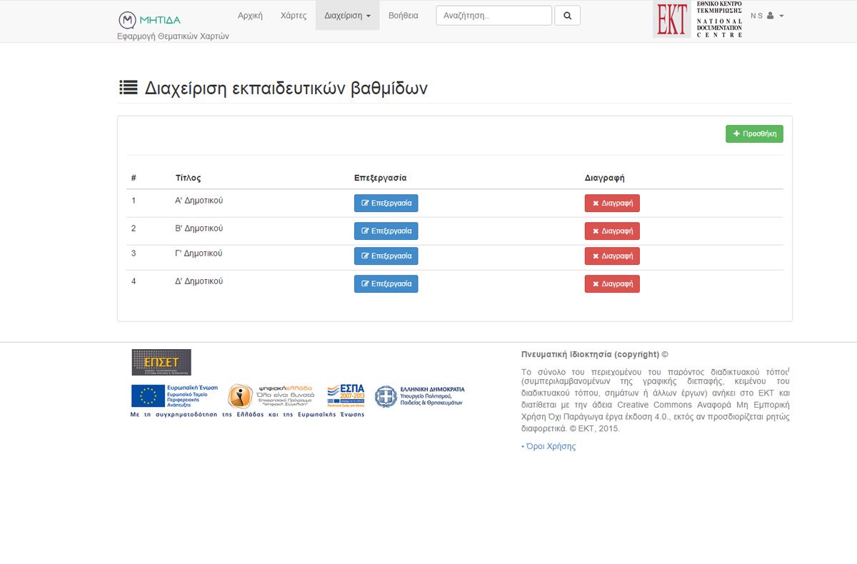The width and height of the screenshot is (857, 564).
Task: Open the EKT National Documentation Centre logo
Action: tap(698, 19)
